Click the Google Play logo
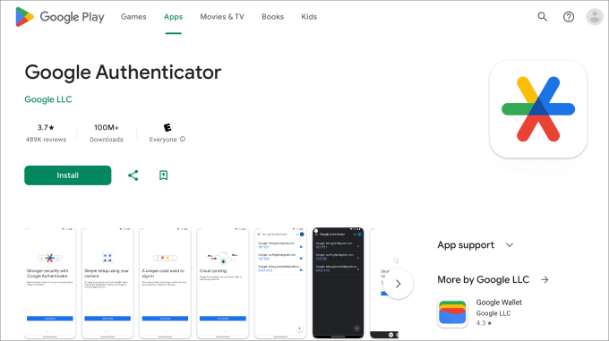This screenshot has width=609, height=341. [x=60, y=17]
